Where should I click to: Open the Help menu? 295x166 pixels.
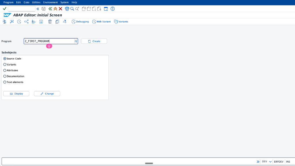coord(74,2)
